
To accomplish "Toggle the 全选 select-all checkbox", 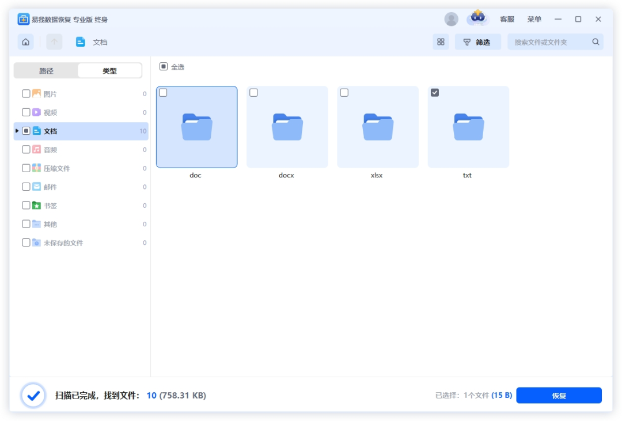I will point(164,67).
